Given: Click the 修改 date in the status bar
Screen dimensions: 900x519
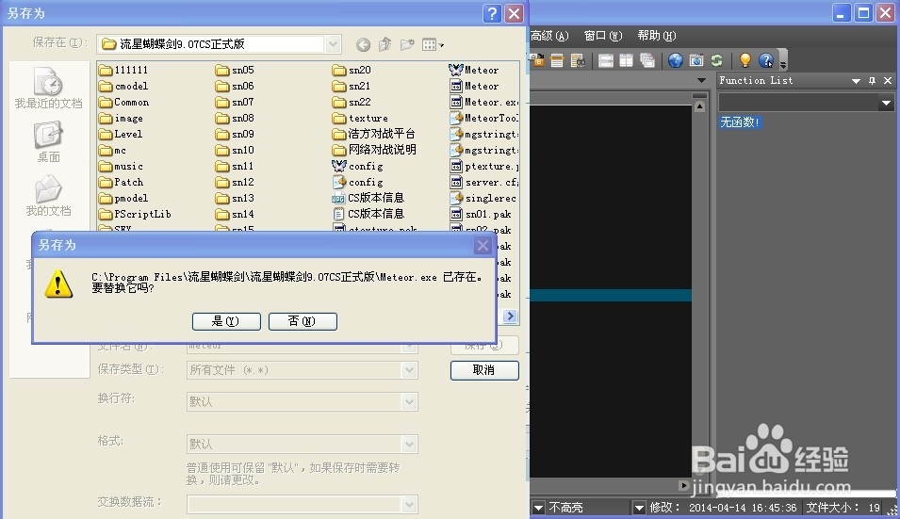Looking at the screenshot, I should click(x=723, y=508).
